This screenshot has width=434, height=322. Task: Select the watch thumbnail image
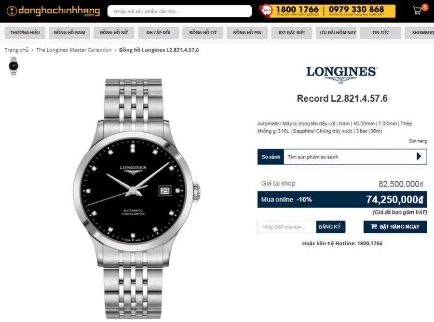point(14,66)
